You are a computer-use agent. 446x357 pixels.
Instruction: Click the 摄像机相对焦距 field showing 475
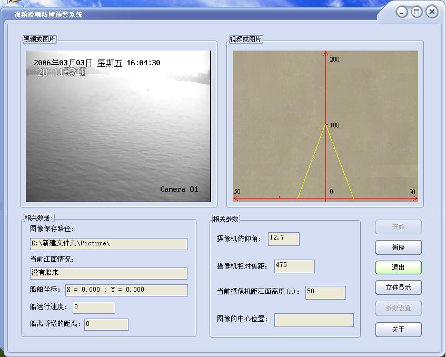click(294, 266)
